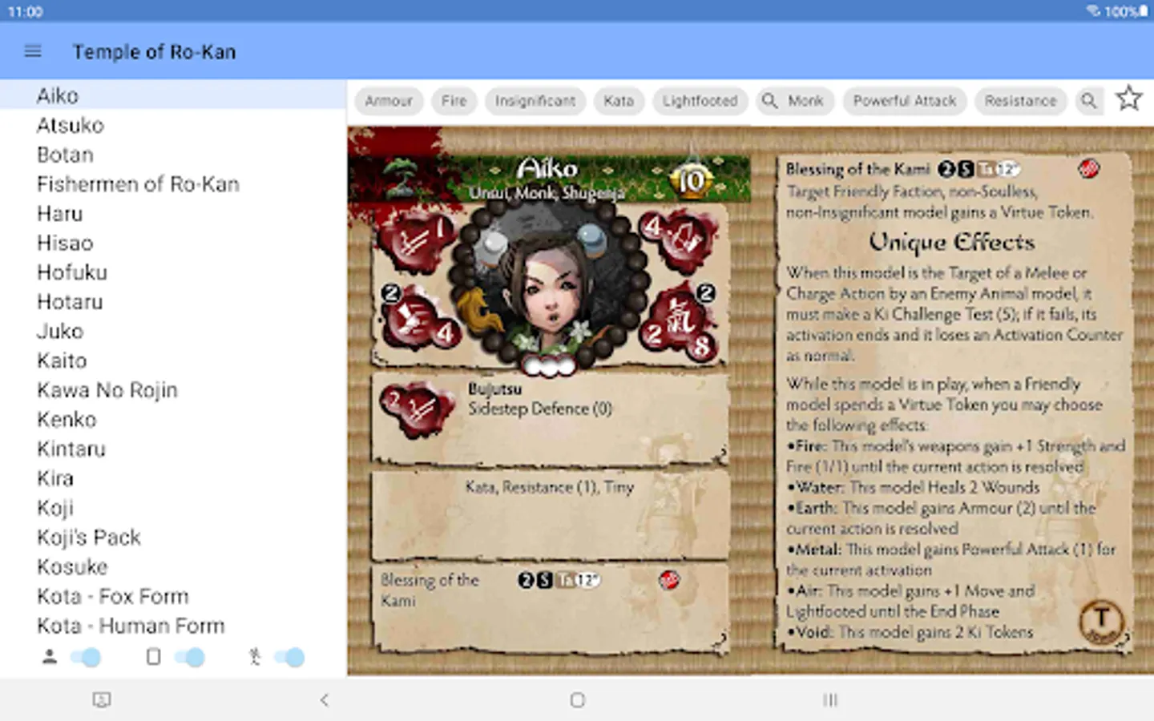Choose the Lightfooted trait chip

(700, 101)
